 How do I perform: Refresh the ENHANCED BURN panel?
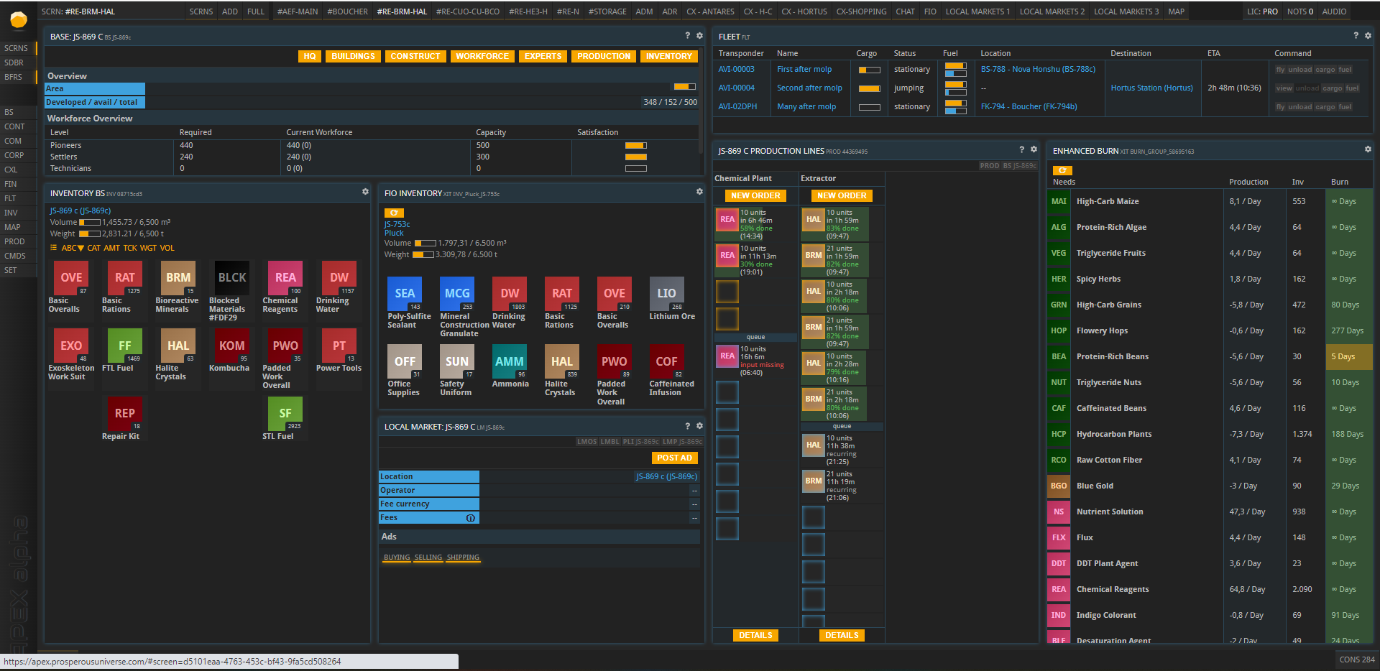pyautogui.click(x=1062, y=170)
